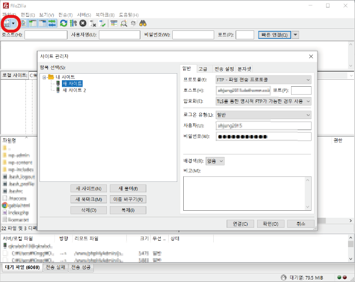Click the server icon beside 새 사이트 2
Image resolution: width=355 pixels, height=282 pixels.
58,90
